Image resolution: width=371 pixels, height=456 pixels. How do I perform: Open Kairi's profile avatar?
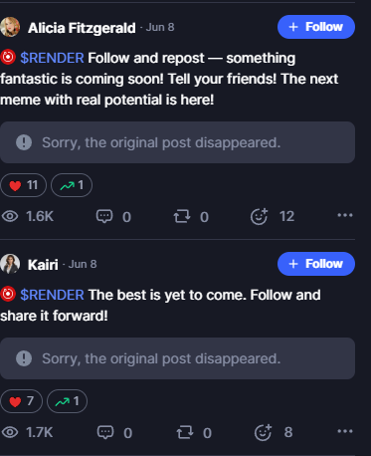coord(10,264)
